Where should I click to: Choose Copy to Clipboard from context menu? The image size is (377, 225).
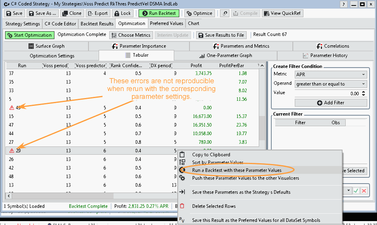tap(211, 155)
